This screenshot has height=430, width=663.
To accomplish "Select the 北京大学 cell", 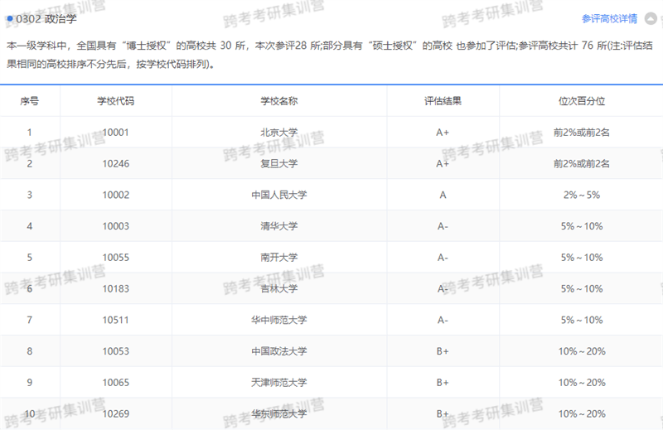I will [x=279, y=133].
